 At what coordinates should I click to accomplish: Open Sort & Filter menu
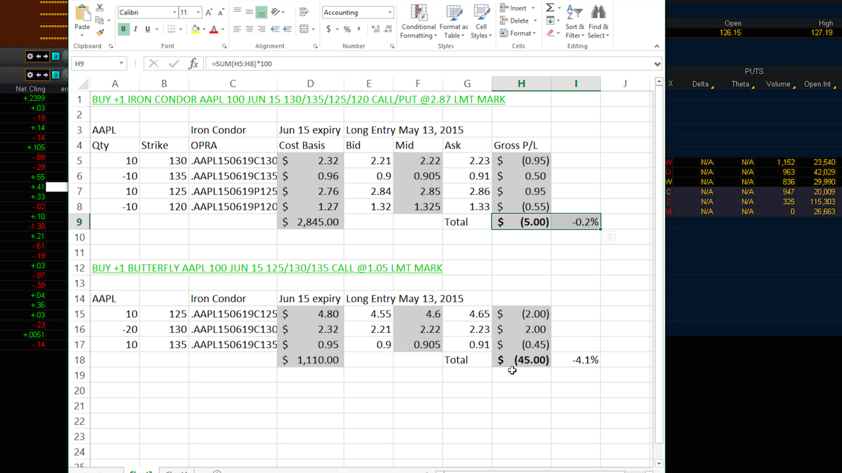[574, 22]
